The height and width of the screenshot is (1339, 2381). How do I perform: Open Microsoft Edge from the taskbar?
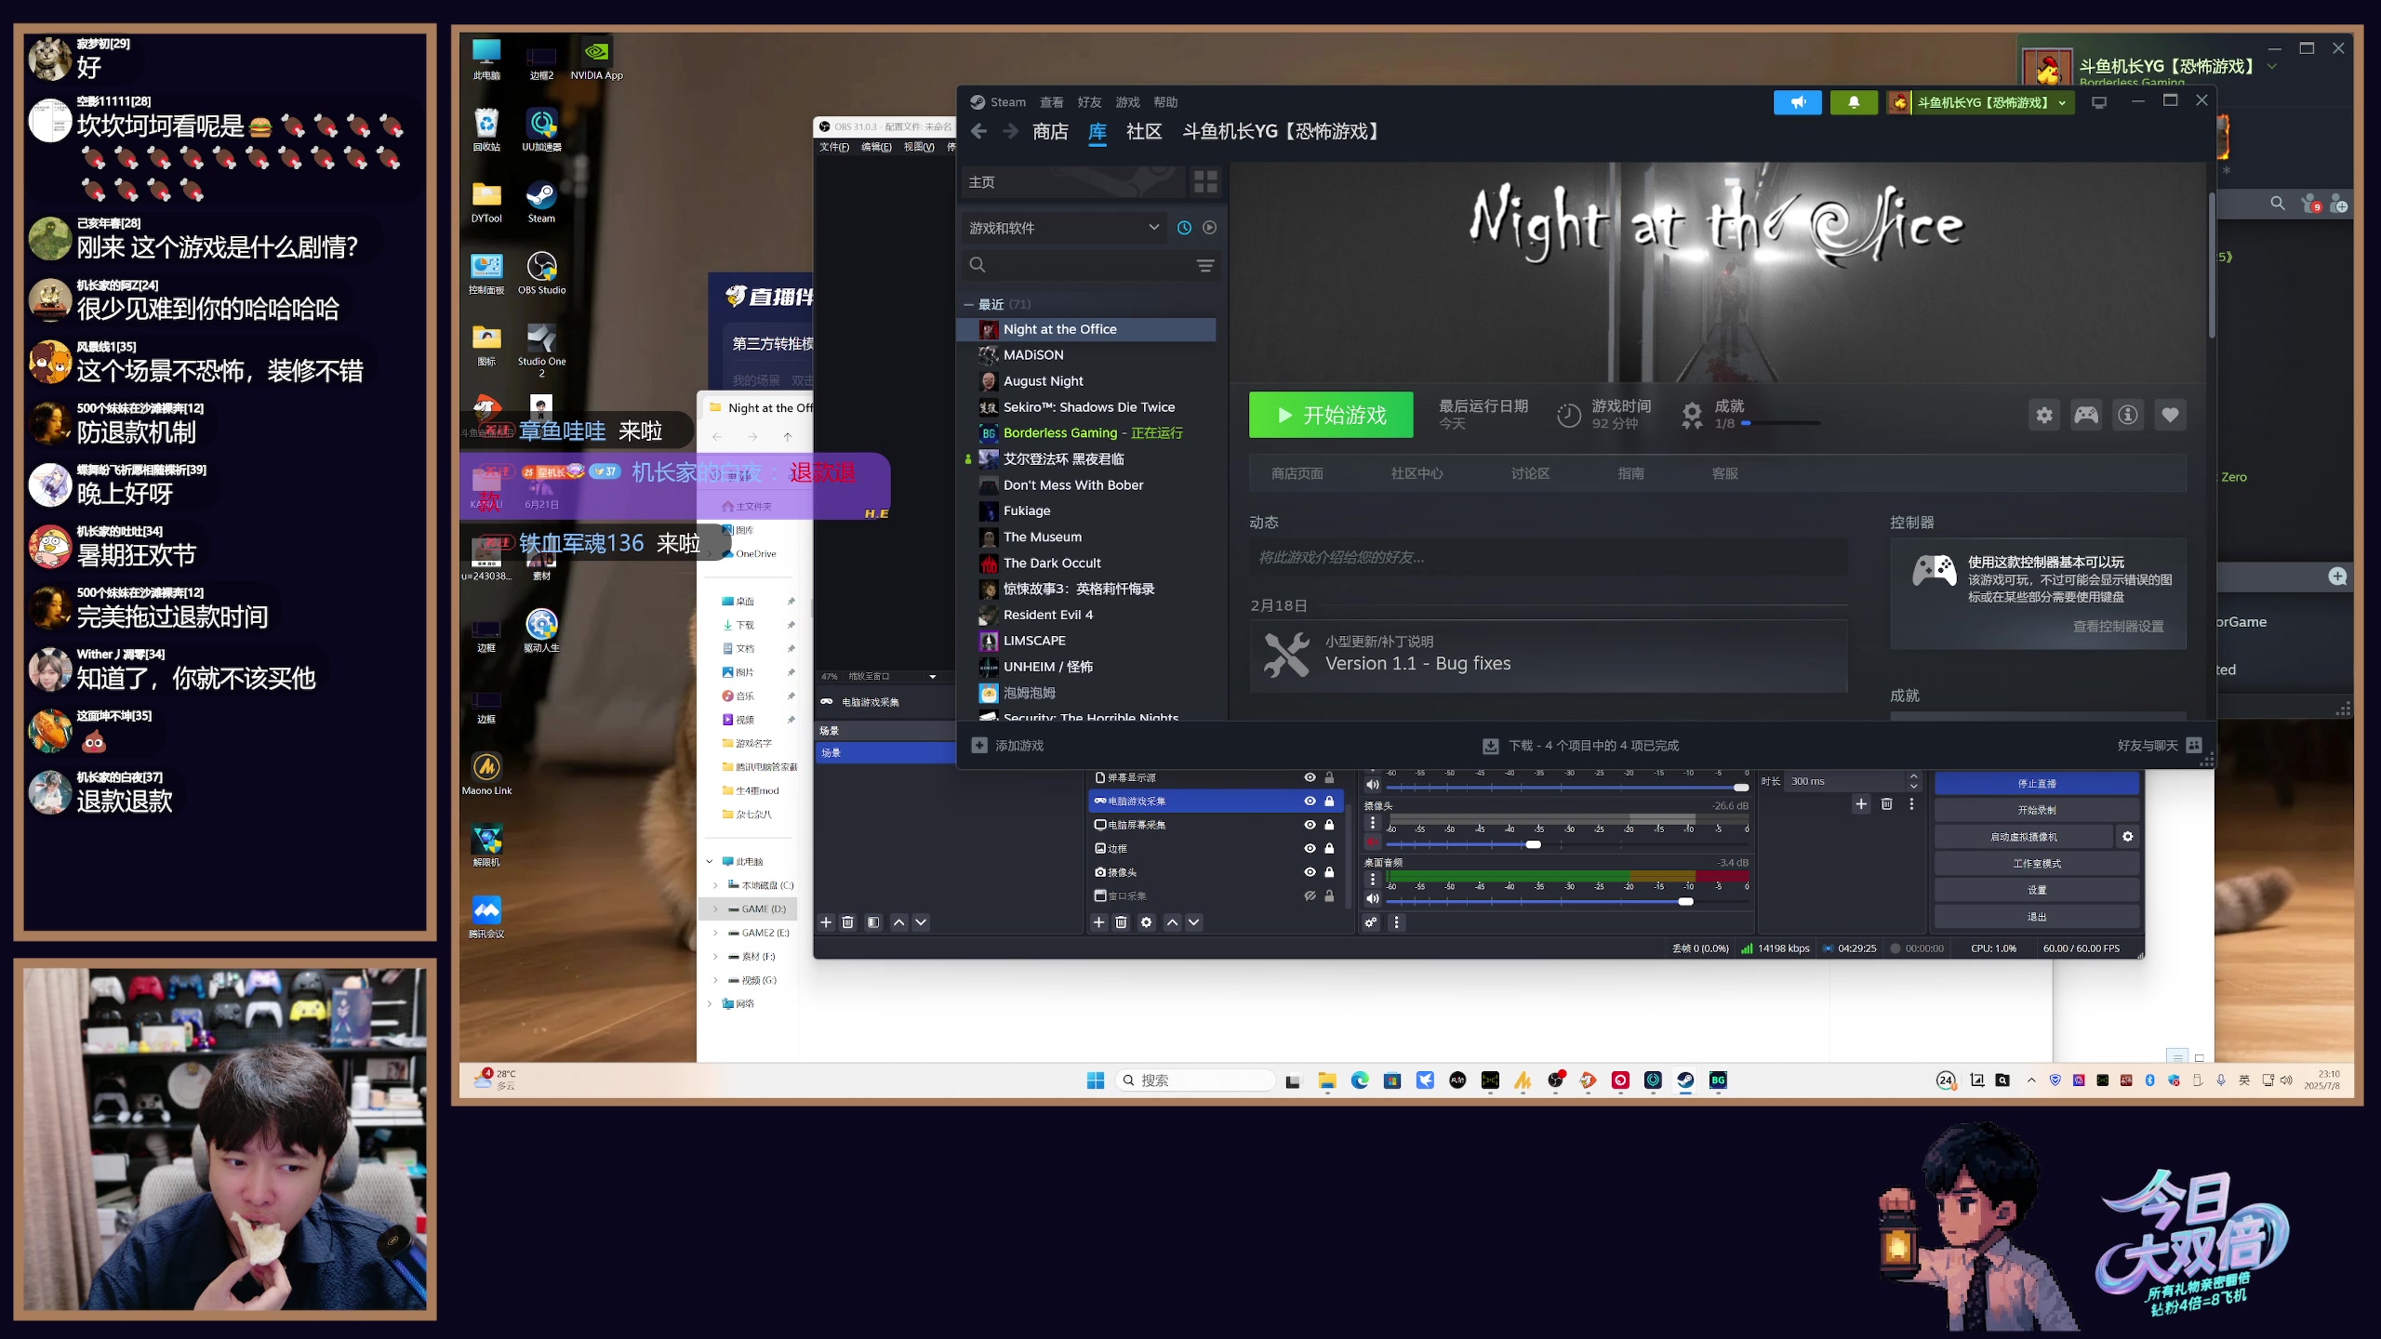pyautogui.click(x=1360, y=1080)
